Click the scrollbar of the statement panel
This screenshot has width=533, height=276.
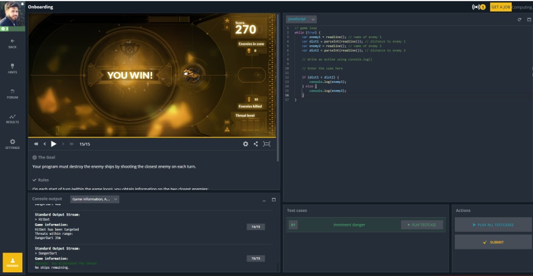pos(278,88)
